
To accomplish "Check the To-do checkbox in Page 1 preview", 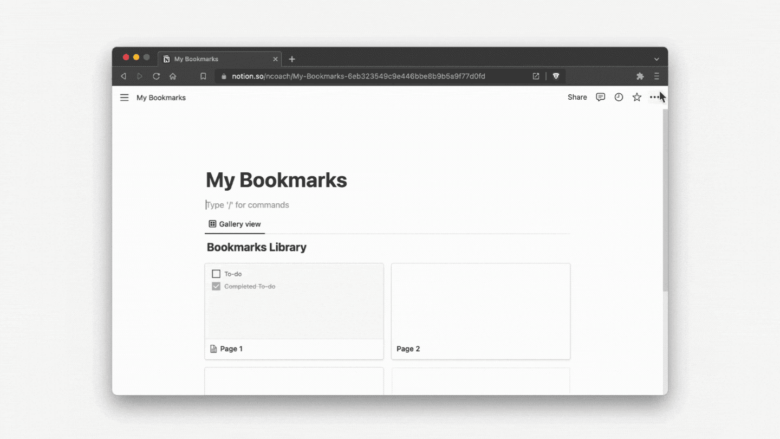I will [x=216, y=274].
